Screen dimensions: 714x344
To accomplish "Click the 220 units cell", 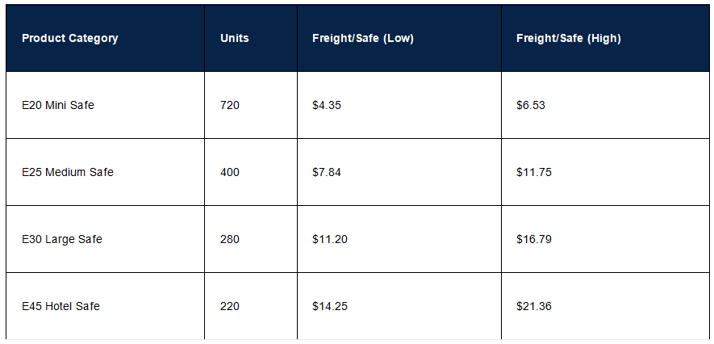I will click(251, 306).
